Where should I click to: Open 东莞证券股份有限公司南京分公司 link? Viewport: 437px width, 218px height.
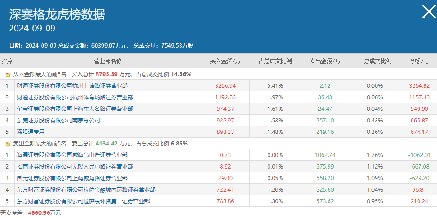(x=58, y=121)
